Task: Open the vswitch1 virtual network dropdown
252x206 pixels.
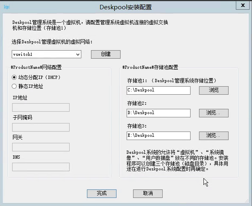Action: pos(47,54)
